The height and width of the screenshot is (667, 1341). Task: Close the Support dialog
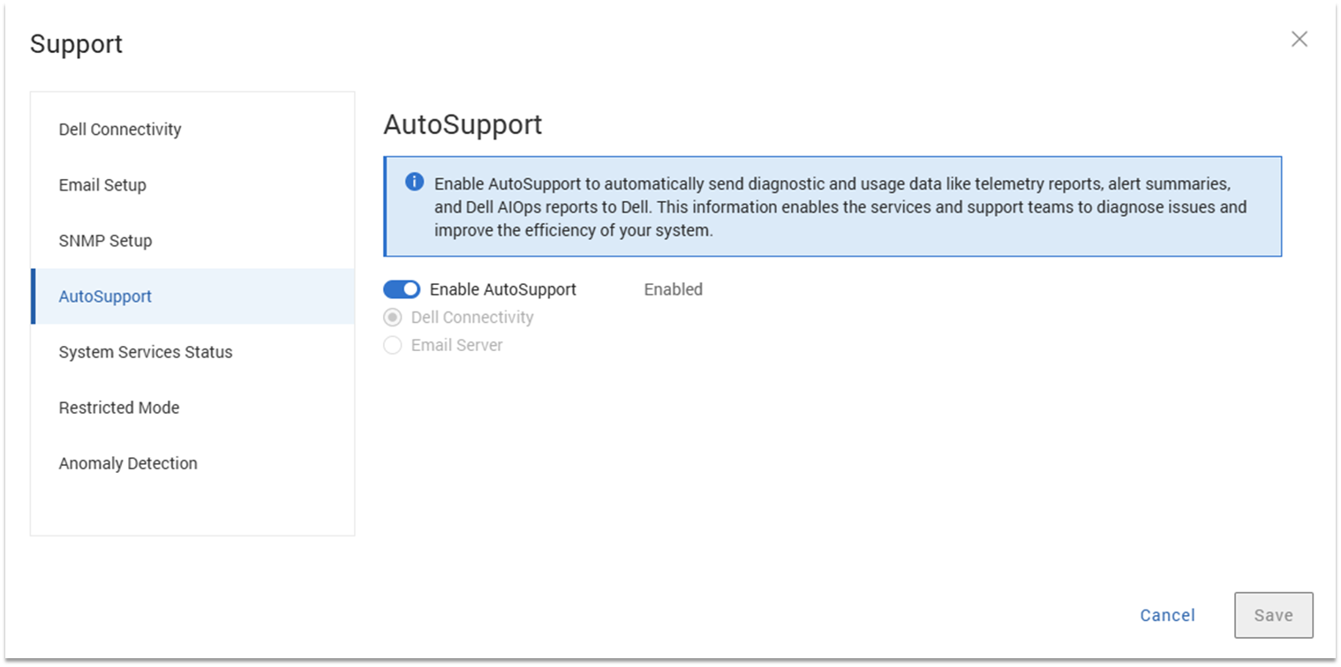[x=1299, y=39]
